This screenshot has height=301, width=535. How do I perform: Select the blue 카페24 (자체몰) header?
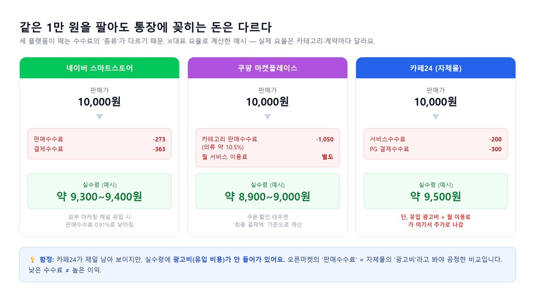(436, 68)
